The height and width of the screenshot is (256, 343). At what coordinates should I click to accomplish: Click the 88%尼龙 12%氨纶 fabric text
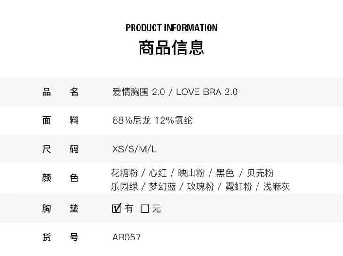tap(152, 120)
